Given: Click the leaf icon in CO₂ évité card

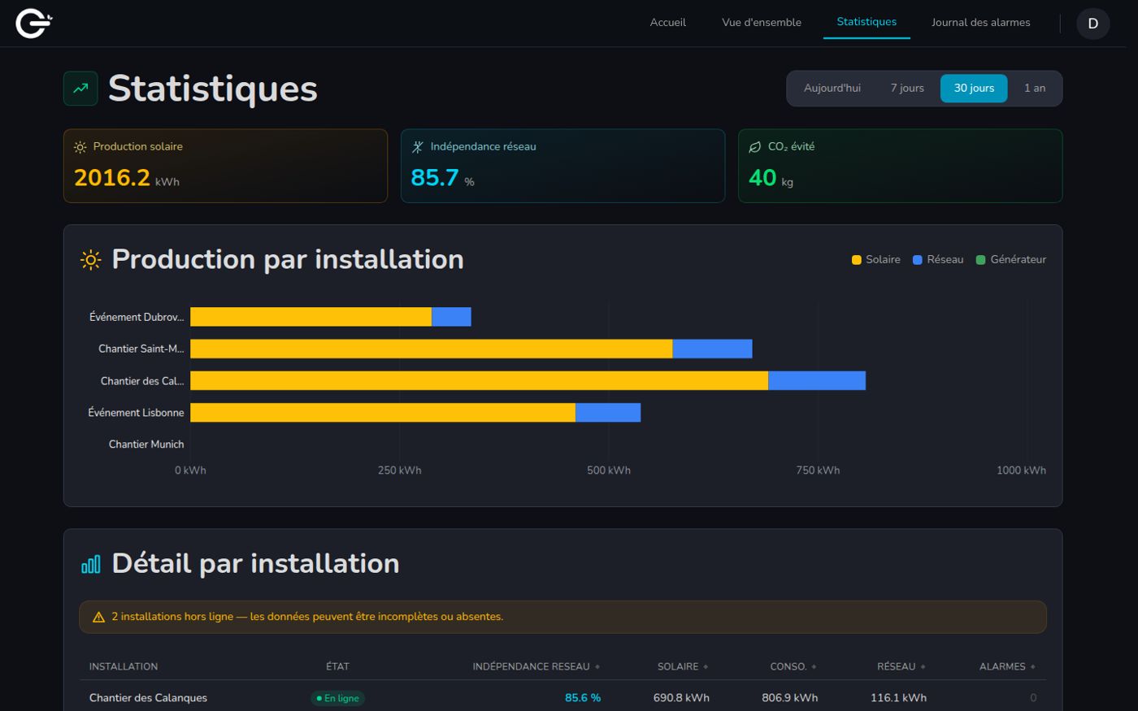Looking at the screenshot, I should pyautogui.click(x=754, y=147).
